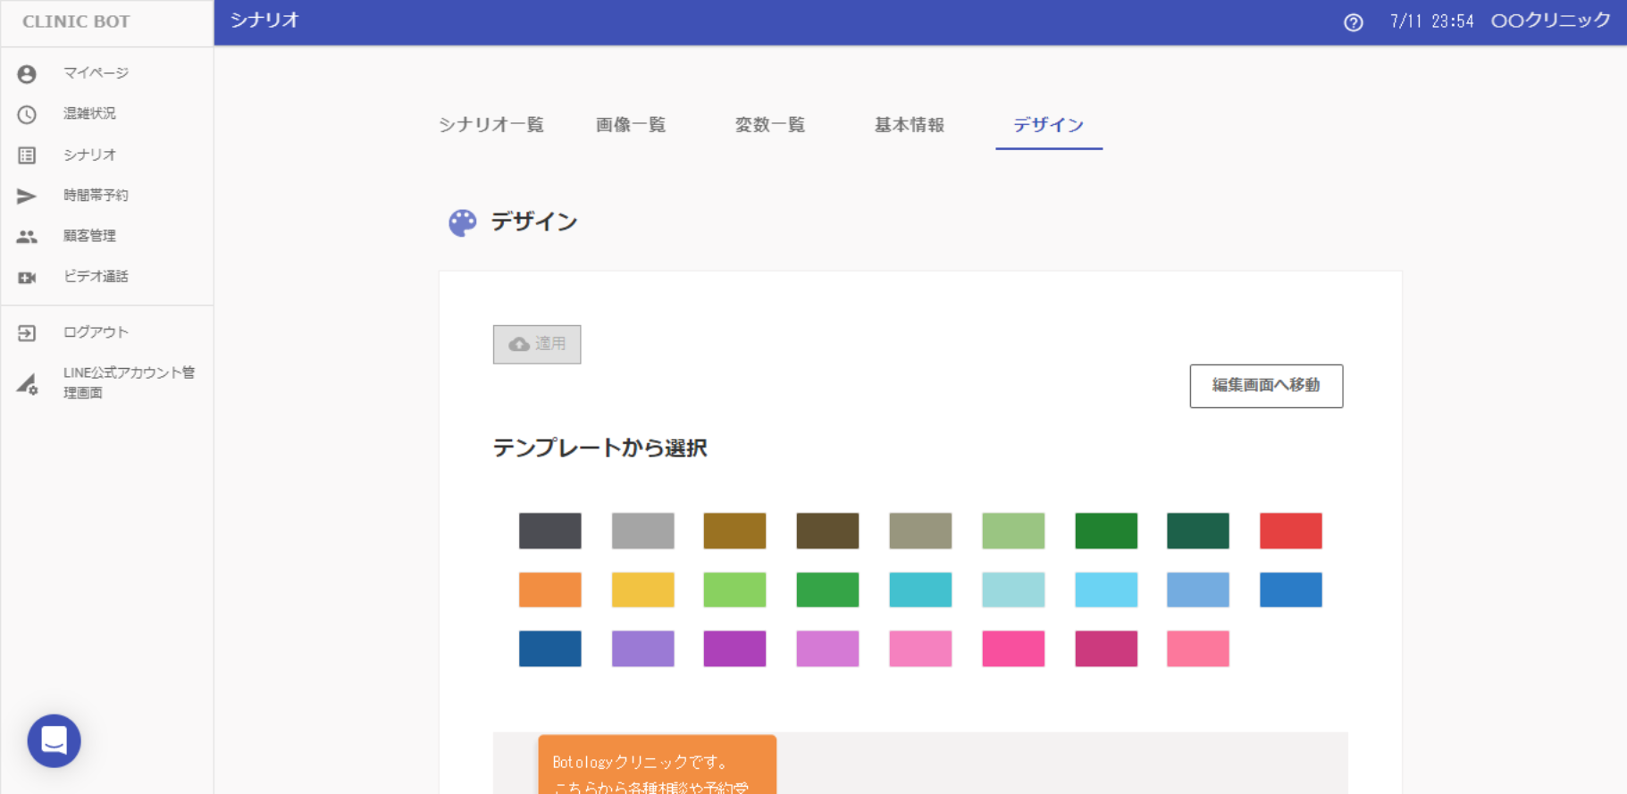Open the LINE official account management icon
Screen dimensions: 1627x794
click(x=27, y=384)
